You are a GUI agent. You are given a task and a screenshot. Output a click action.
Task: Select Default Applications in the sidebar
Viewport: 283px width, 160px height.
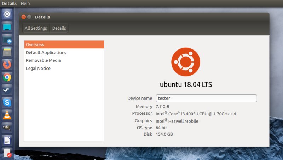pyautogui.click(x=64, y=52)
